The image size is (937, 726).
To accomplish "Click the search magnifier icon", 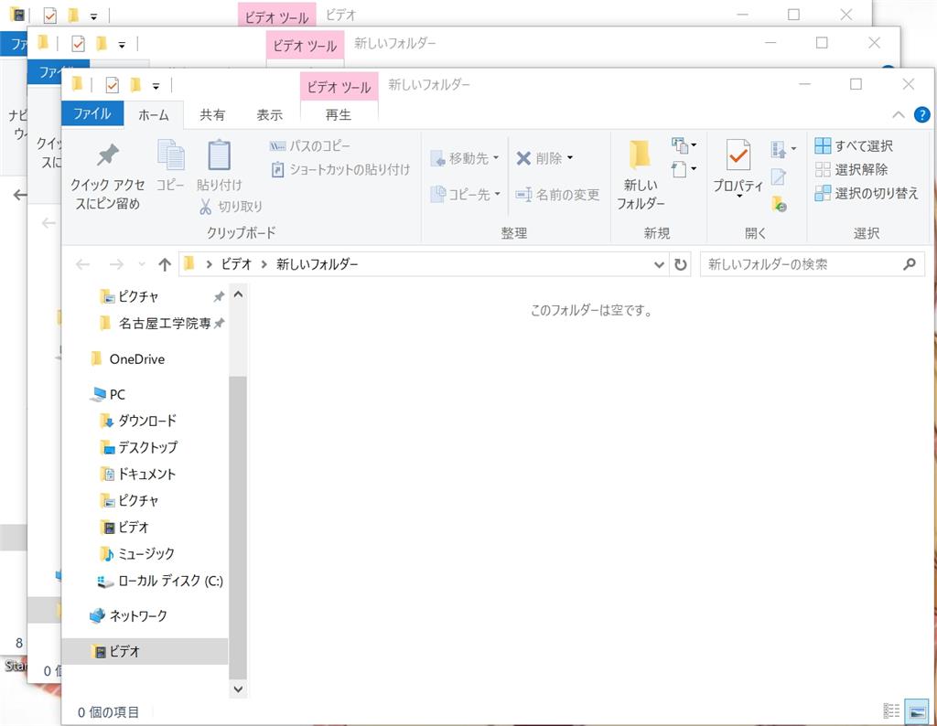I will tap(910, 264).
